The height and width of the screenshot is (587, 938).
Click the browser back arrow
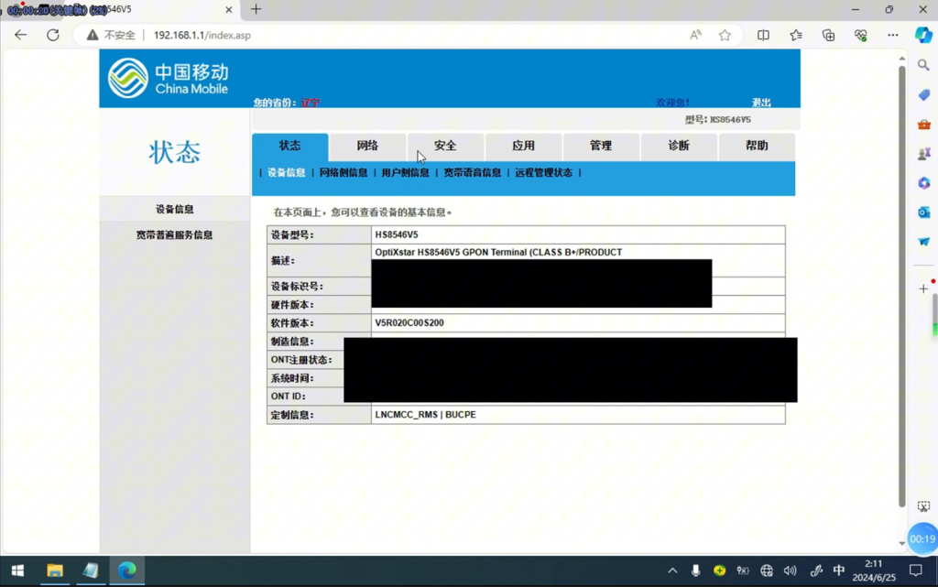click(20, 35)
